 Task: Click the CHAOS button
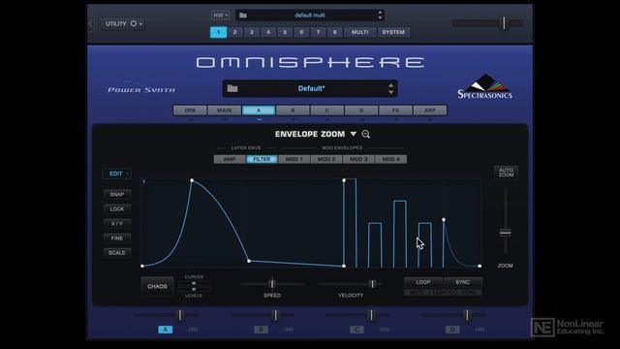pyautogui.click(x=157, y=287)
